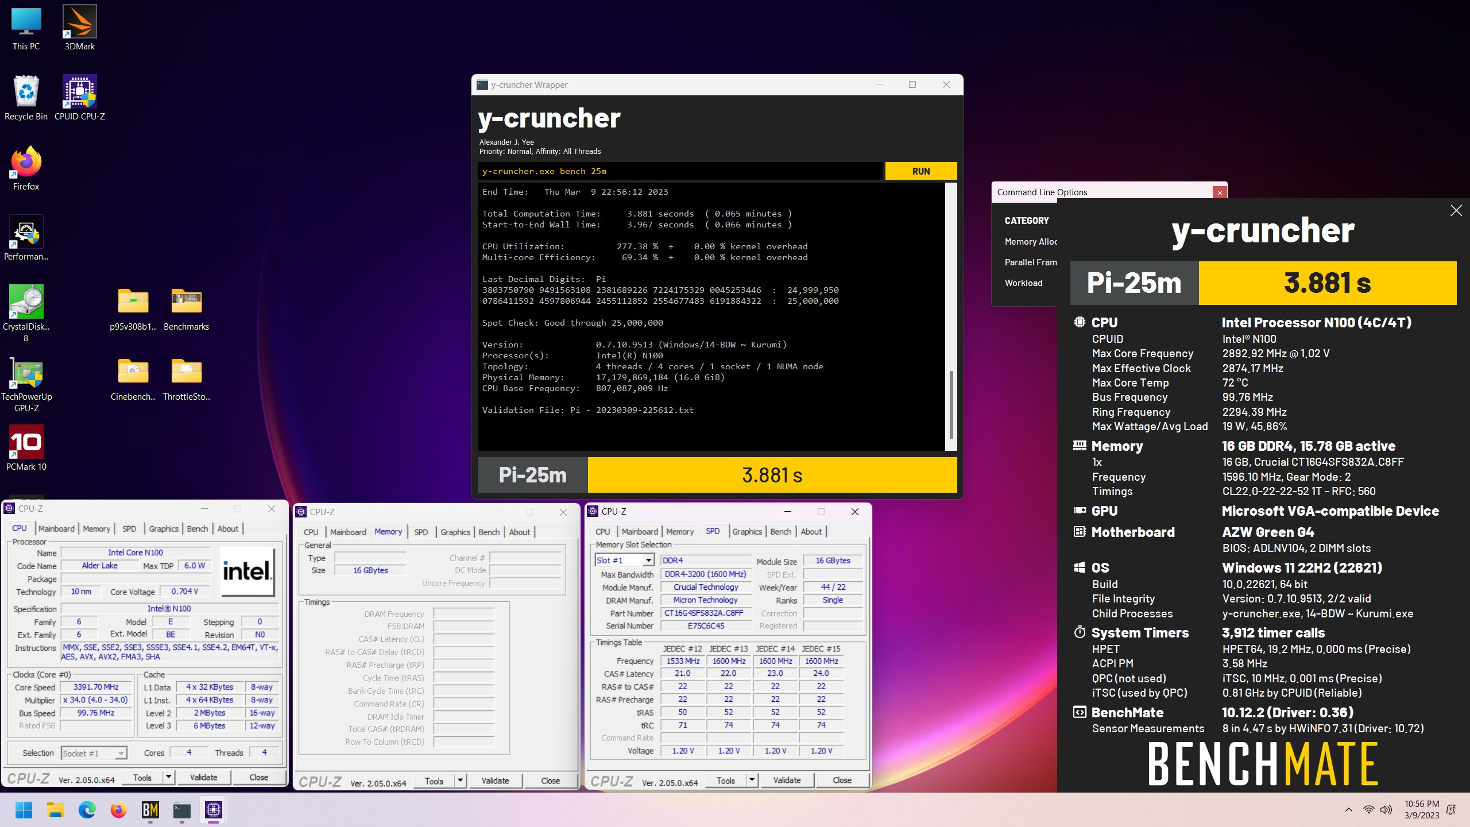Click the Core Speed 3391.70 MHz field

pyautogui.click(x=96, y=687)
